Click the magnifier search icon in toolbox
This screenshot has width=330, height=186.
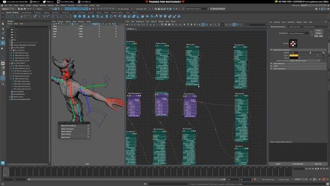(x=3, y=84)
